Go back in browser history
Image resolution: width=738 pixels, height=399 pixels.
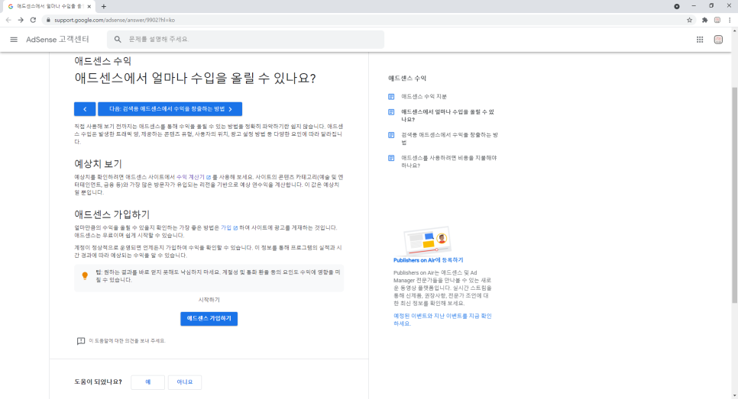[8, 20]
